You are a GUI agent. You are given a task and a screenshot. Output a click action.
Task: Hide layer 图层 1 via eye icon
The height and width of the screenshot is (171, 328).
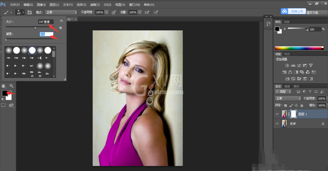point(277,114)
